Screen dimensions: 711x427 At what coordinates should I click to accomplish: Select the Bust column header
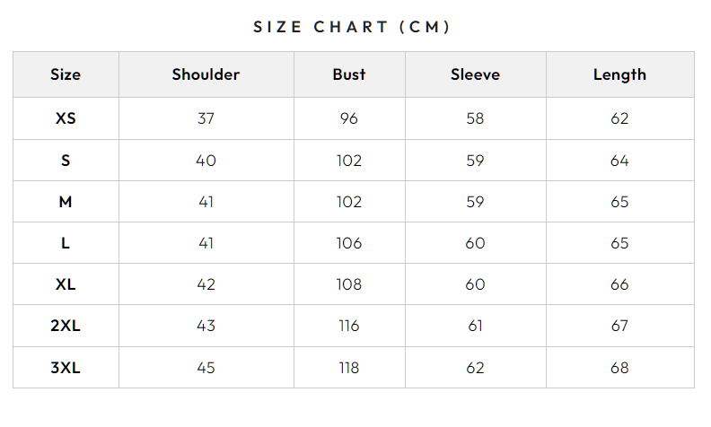[x=349, y=74]
